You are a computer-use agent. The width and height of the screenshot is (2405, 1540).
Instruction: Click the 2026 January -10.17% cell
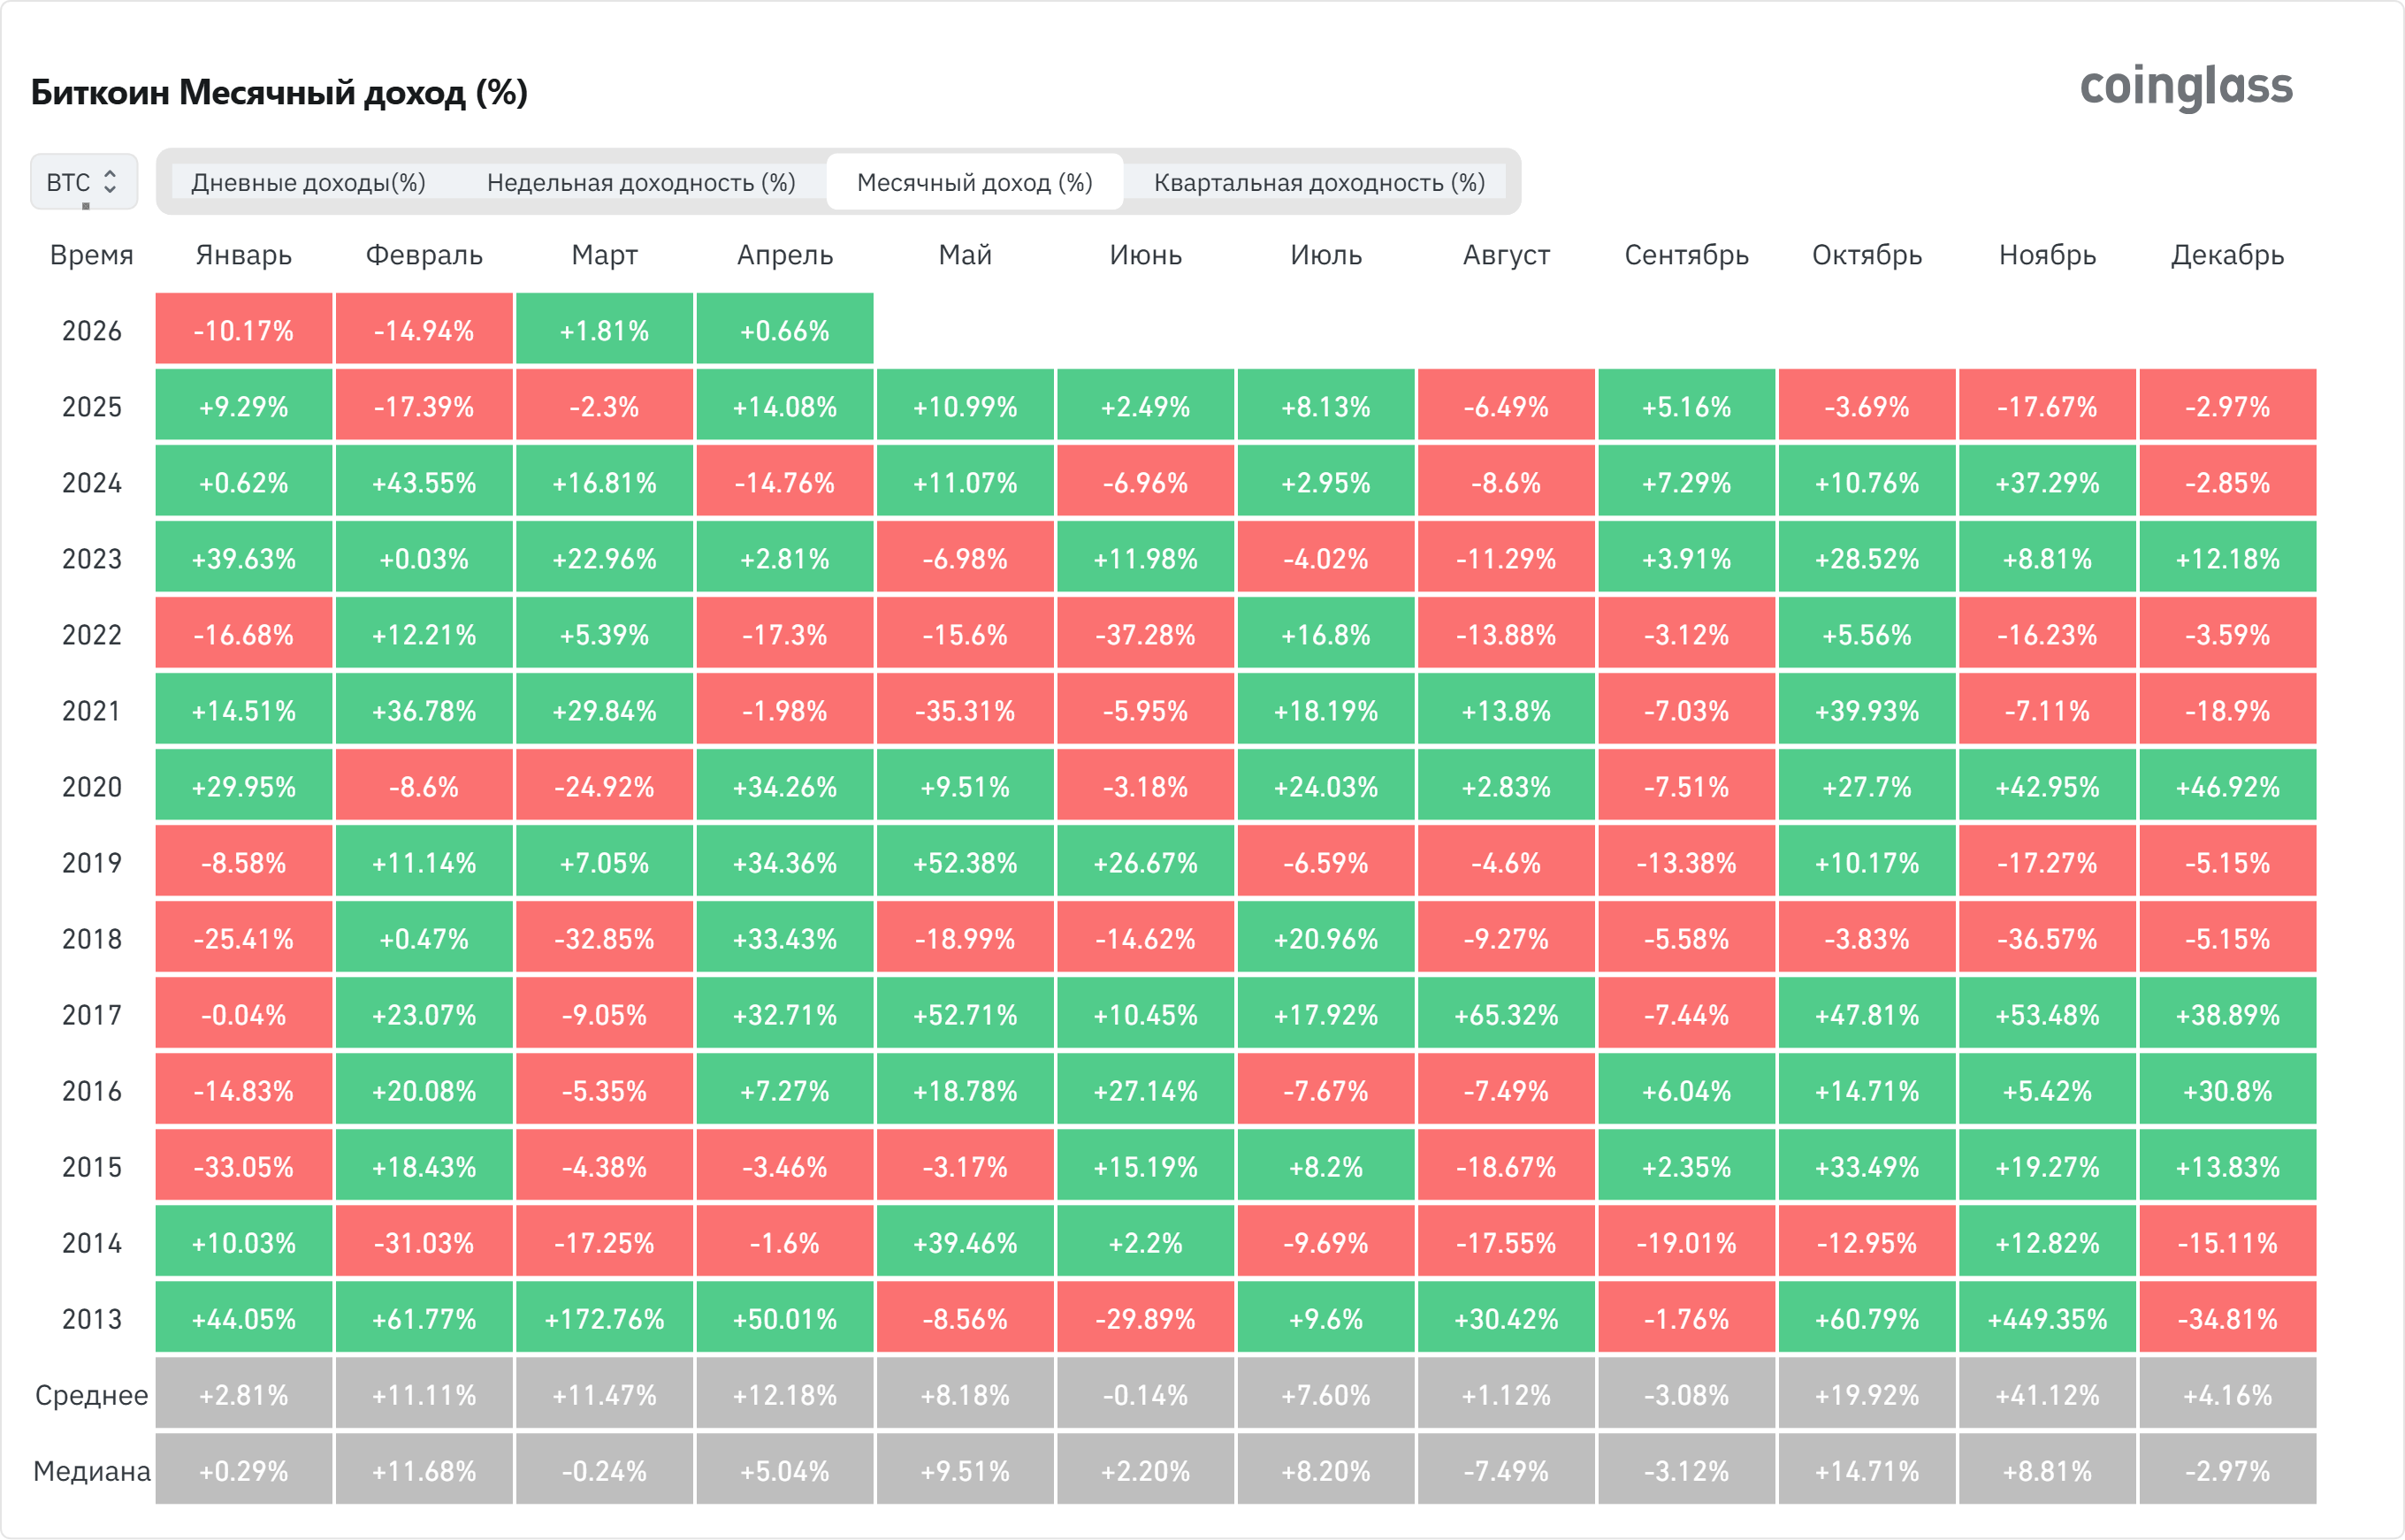tap(243, 331)
